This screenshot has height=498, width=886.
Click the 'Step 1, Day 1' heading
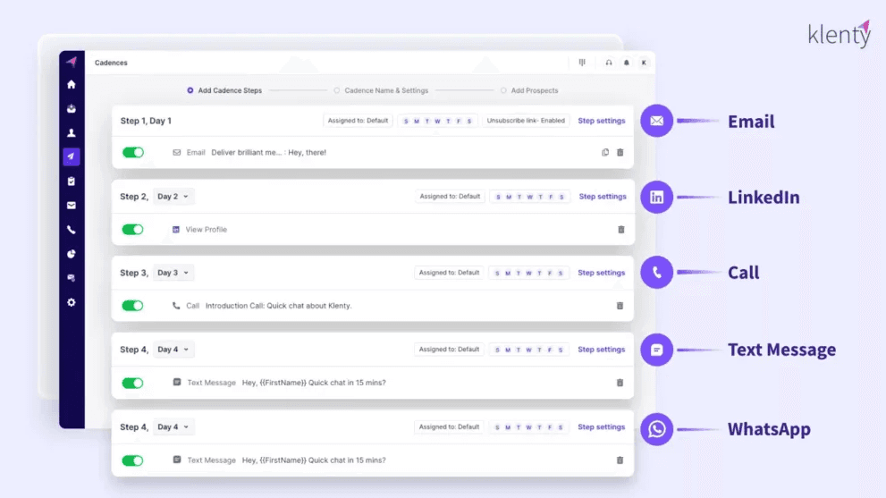coord(146,121)
